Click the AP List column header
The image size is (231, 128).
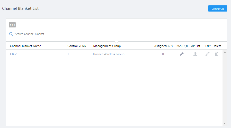pos(196,46)
